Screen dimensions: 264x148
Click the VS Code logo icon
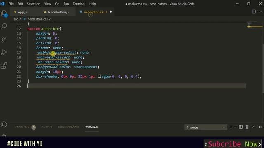point(2,4)
